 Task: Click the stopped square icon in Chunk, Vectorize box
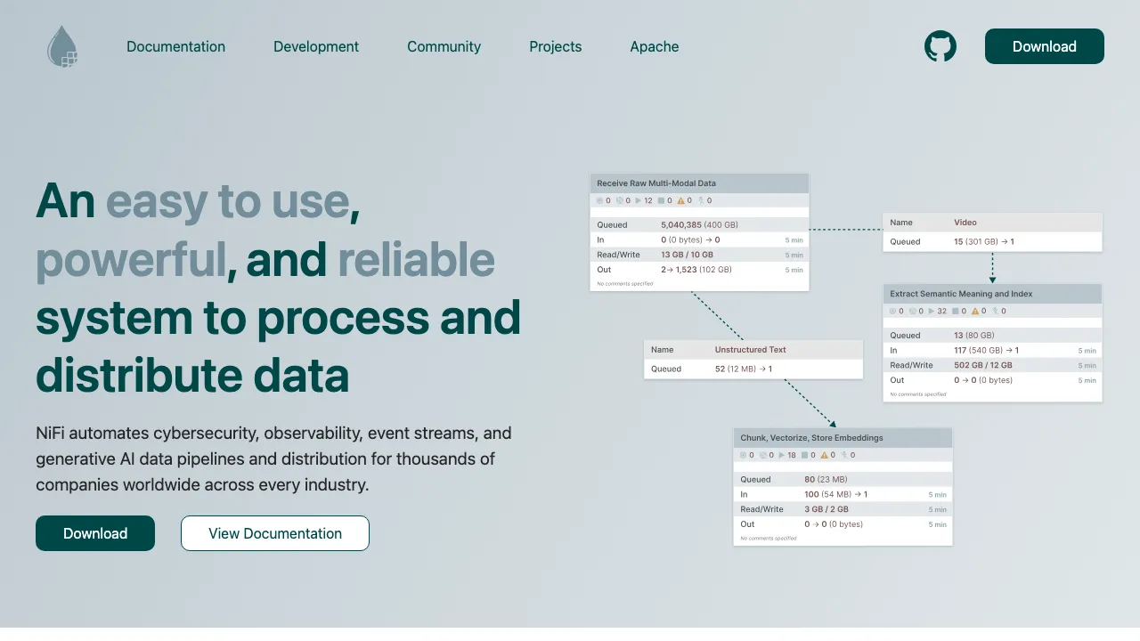[x=804, y=455]
